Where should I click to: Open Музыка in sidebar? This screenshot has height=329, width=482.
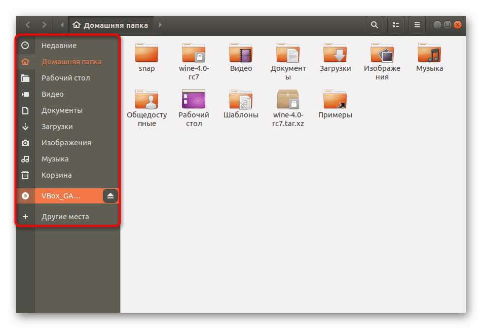coord(68,159)
